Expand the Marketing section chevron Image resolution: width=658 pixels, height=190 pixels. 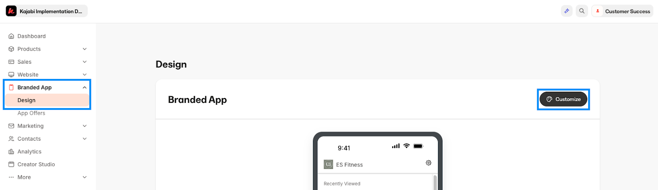(85, 126)
